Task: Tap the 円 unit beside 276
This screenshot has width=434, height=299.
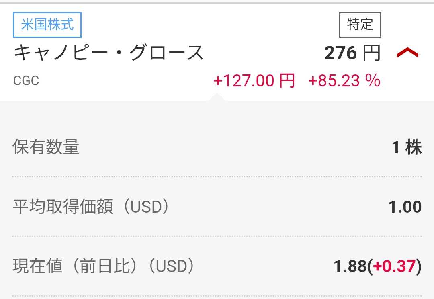Action: 371,53
